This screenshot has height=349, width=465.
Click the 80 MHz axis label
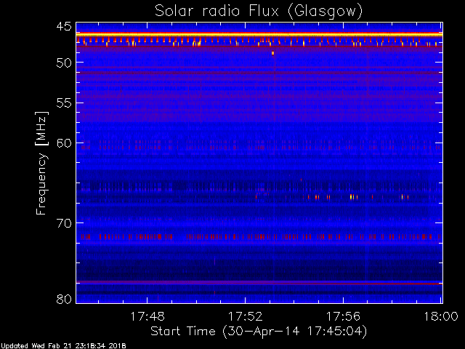(x=64, y=299)
